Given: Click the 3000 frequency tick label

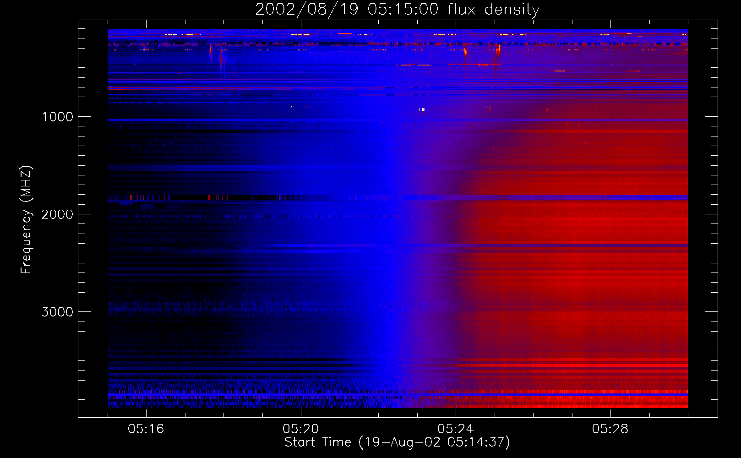Looking at the screenshot, I should pyautogui.click(x=57, y=312).
